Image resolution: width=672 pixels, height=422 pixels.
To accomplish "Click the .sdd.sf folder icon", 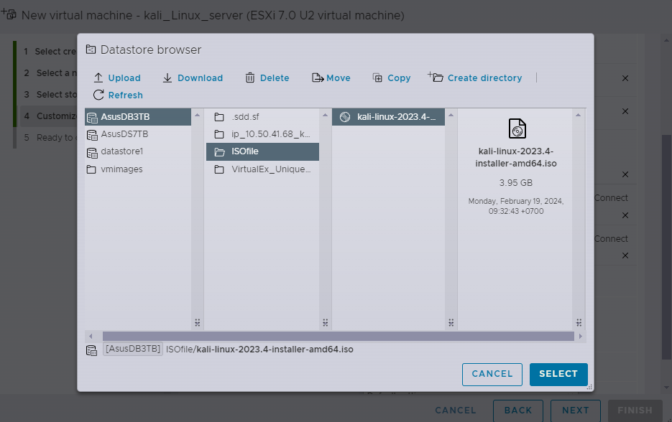I will coord(219,117).
